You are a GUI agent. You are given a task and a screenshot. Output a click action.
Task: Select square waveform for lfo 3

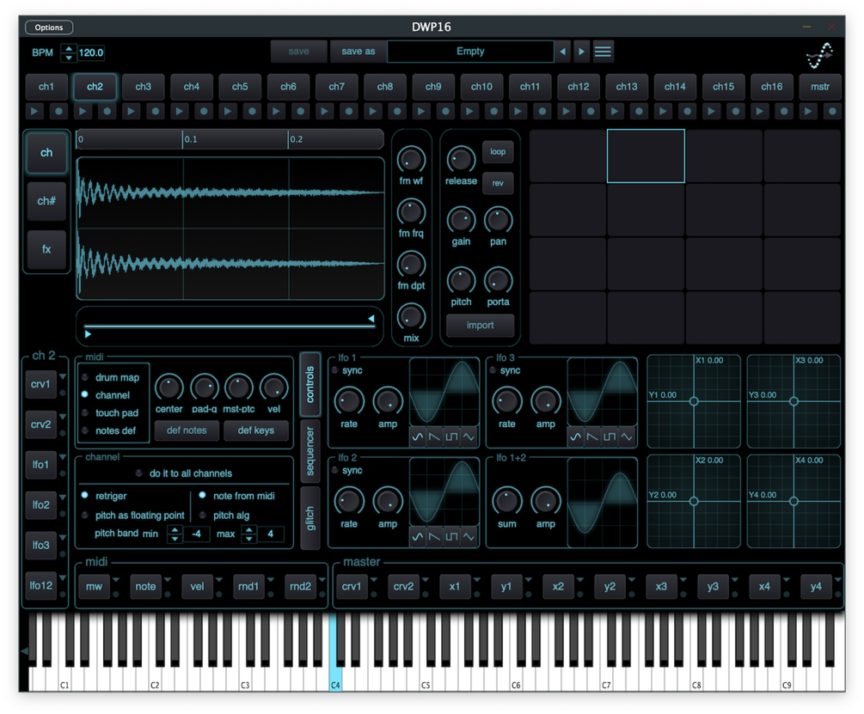point(610,437)
